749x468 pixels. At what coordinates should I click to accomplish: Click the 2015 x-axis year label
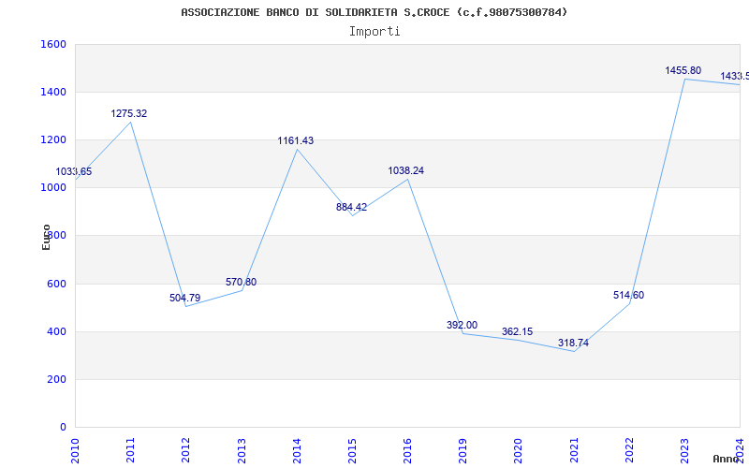pos(352,450)
